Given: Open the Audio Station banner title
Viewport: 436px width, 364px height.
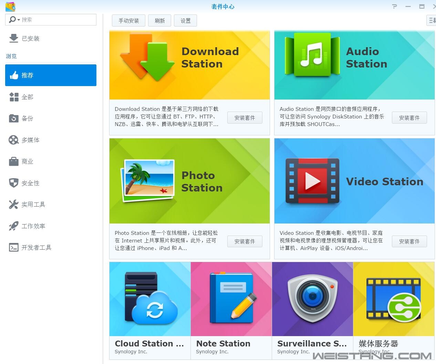Looking at the screenshot, I should (x=366, y=58).
